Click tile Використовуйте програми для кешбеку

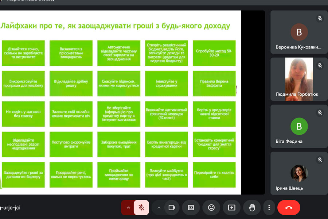[23, 84]
